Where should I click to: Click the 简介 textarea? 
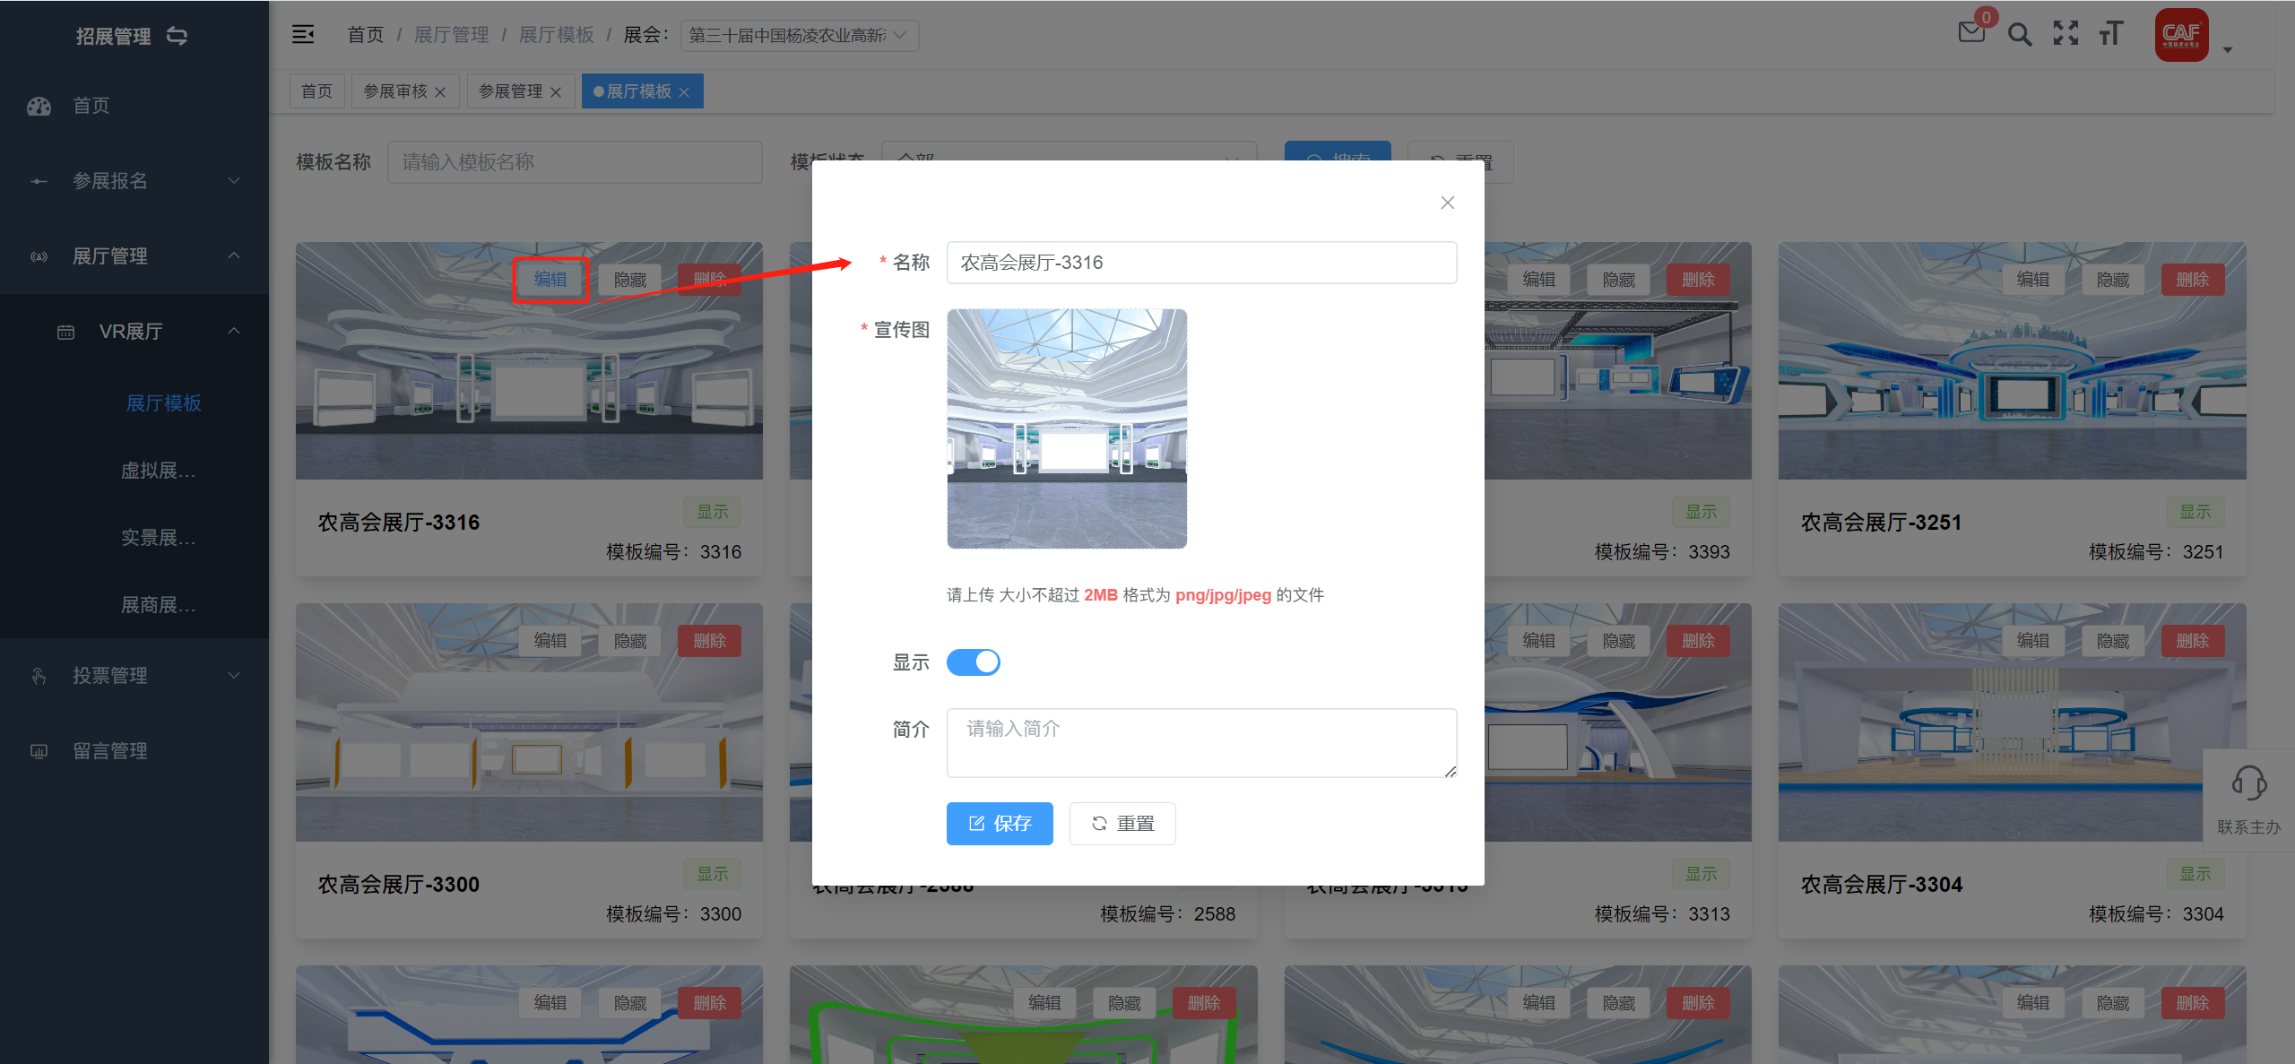tap(1201, 743)
